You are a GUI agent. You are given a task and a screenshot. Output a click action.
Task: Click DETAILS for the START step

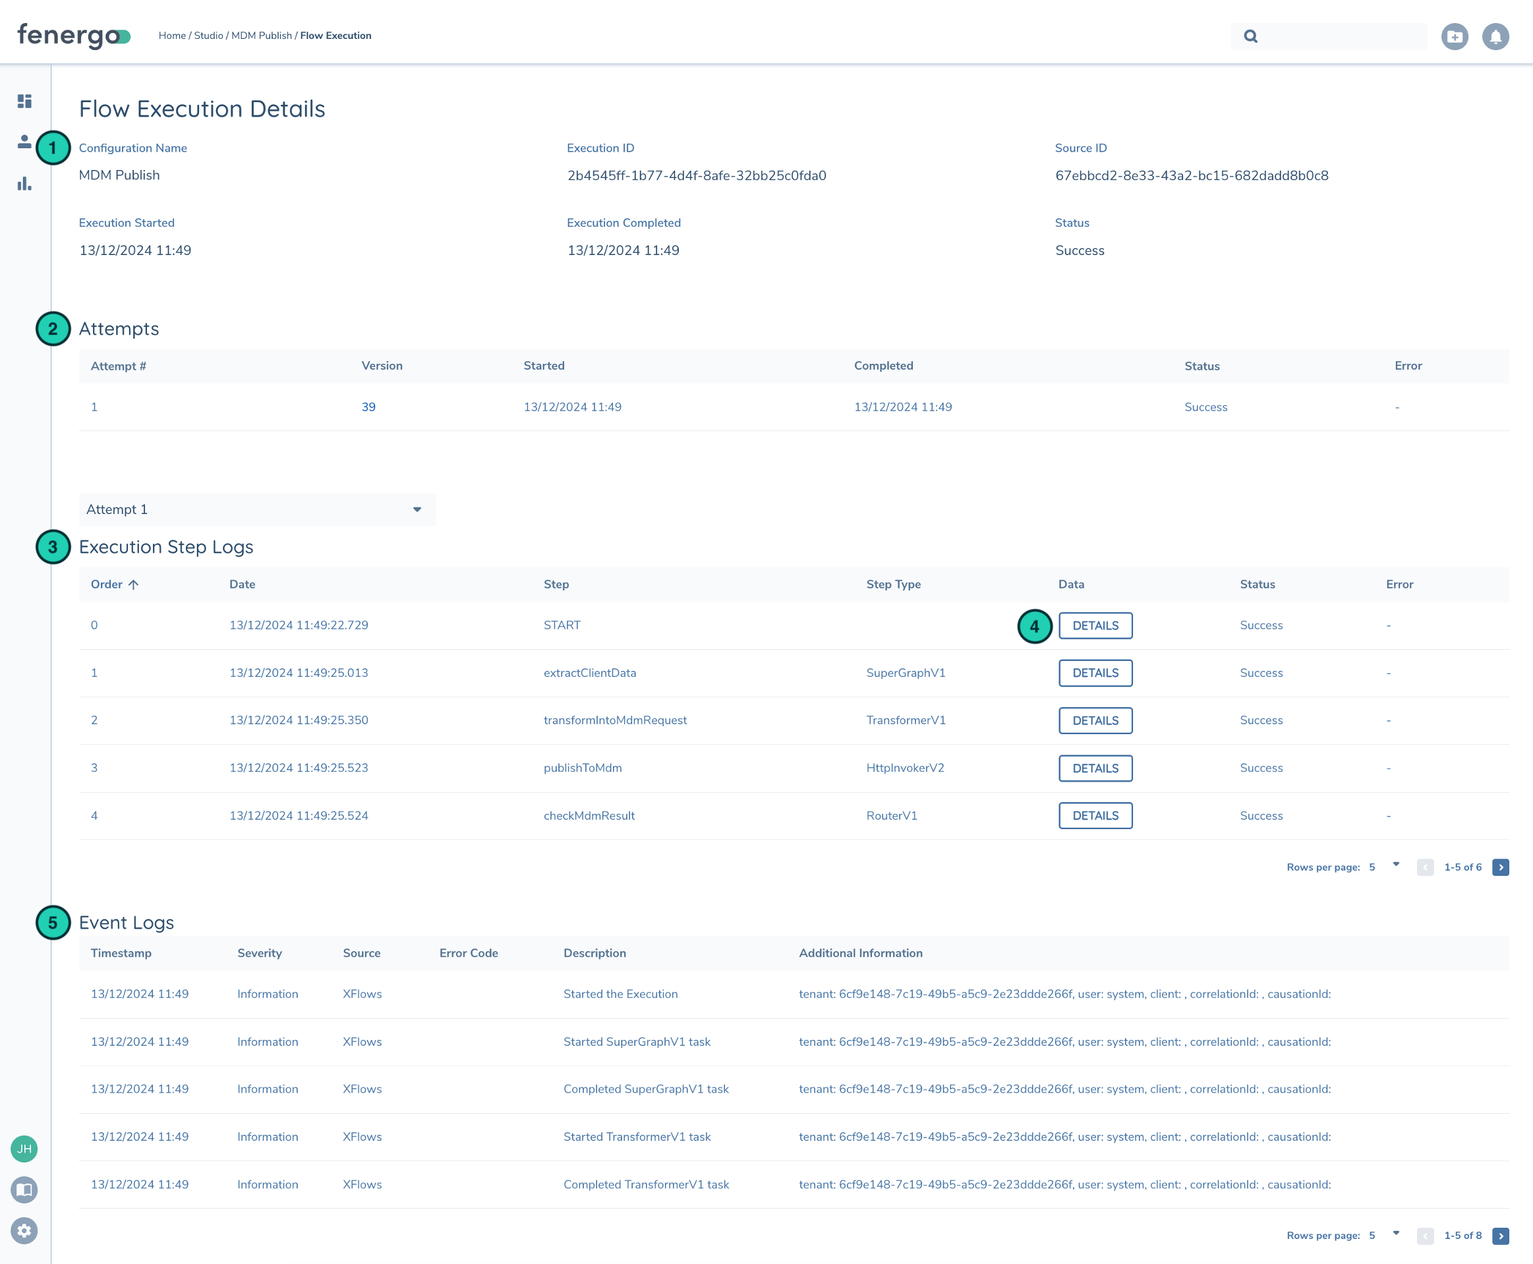tap(1095, 625)
